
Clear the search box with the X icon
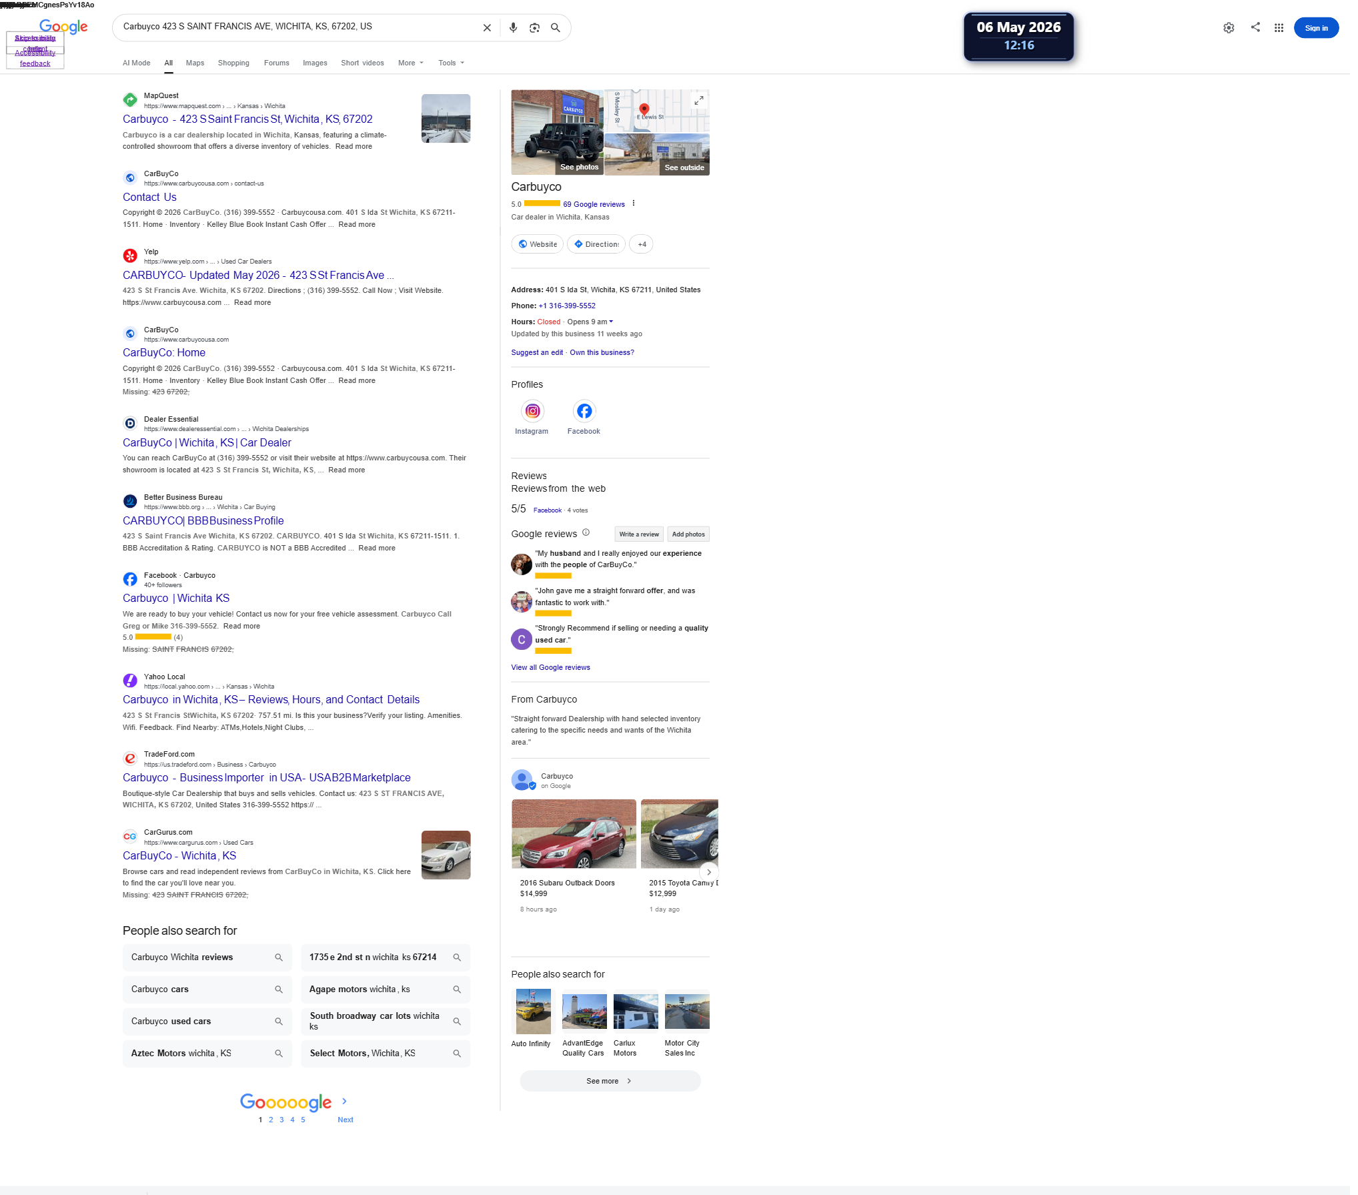coord(487,28)
